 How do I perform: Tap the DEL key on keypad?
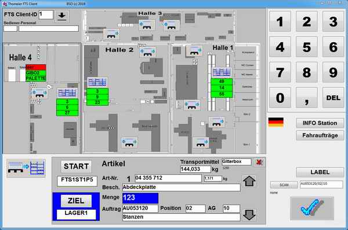pos(333,98)
